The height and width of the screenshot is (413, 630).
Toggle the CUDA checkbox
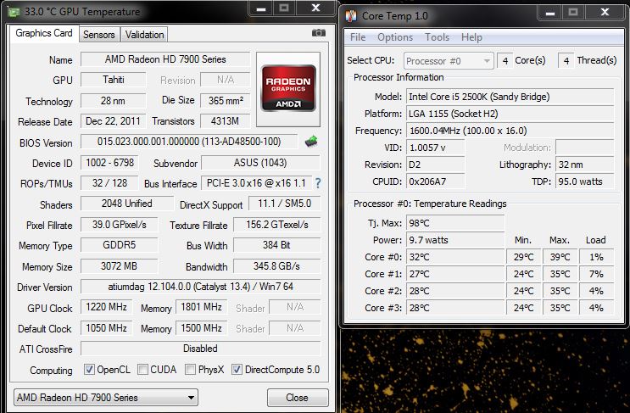[x=142, y=369]
